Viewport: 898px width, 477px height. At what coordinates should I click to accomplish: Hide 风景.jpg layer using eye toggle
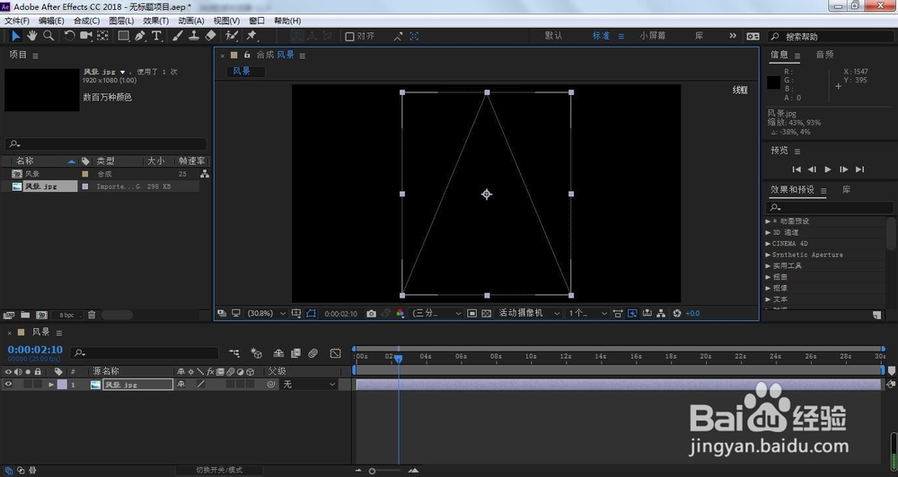click(8, 385)
